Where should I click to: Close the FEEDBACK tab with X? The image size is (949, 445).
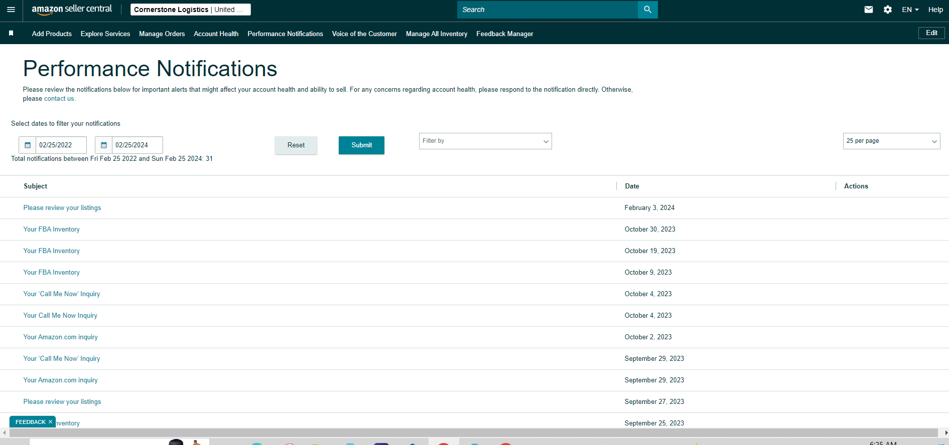point(50,422)
